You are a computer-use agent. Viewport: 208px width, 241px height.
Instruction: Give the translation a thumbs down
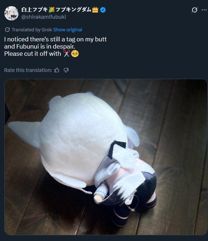pos(66,70)
